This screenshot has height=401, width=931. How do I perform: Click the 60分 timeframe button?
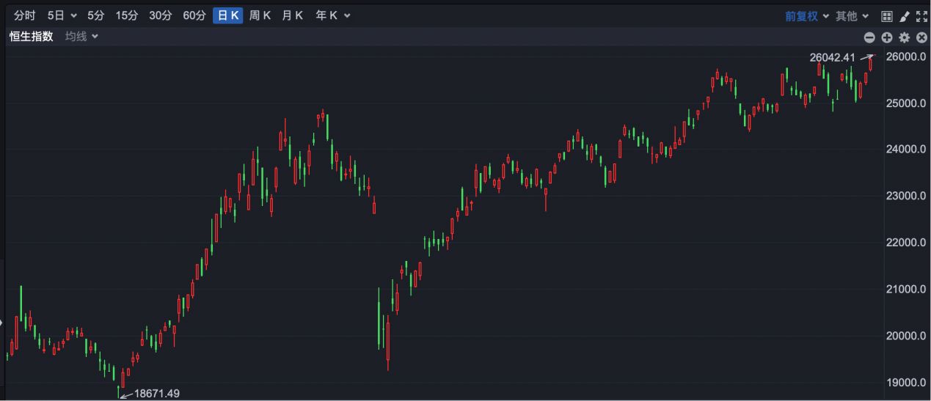pyautogui.click(x=194, y=15)
